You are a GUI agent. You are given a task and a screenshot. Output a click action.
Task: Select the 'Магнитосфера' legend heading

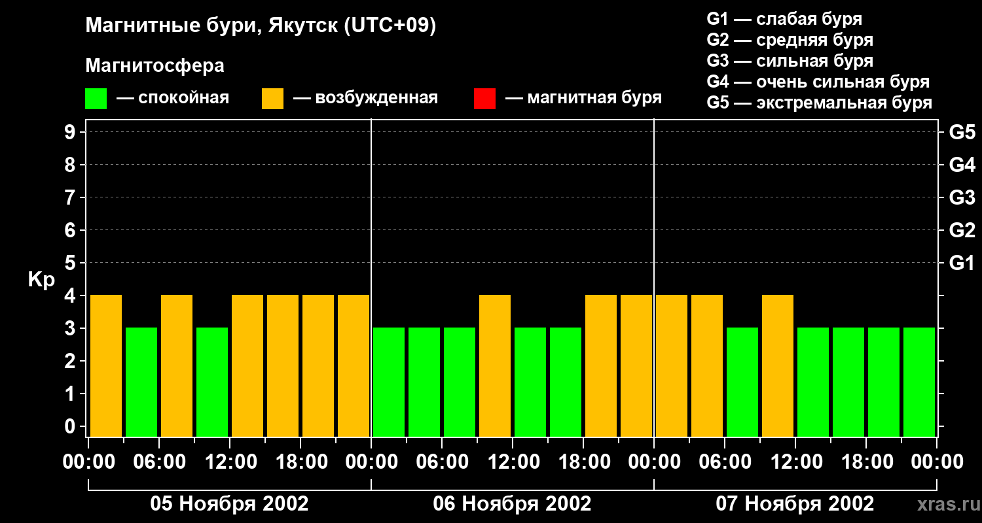coord(155,66)
